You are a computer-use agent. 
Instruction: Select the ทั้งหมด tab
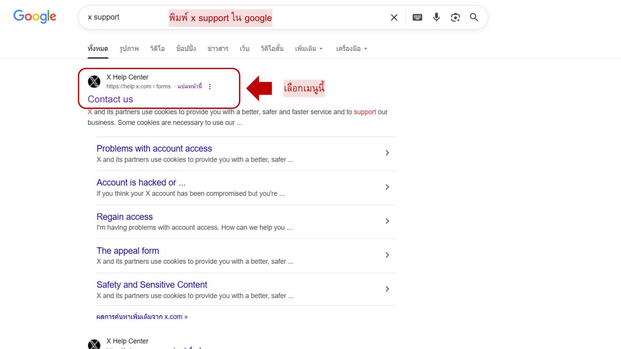pyautogui.click(x=98, y=49)
